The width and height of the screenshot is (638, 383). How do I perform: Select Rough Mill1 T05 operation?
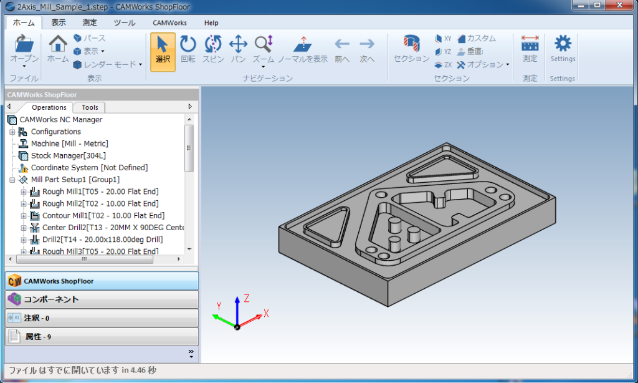100,192
